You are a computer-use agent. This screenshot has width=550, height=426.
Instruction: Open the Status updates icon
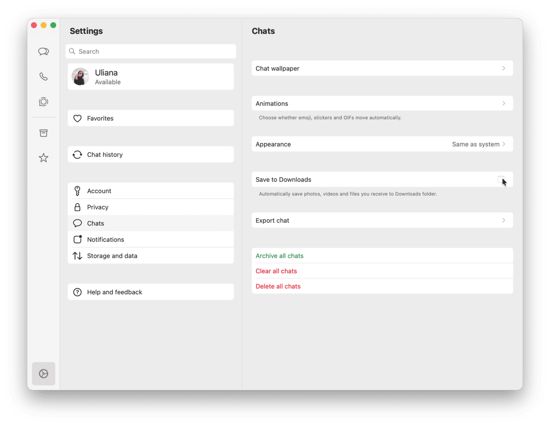[43, 102]
